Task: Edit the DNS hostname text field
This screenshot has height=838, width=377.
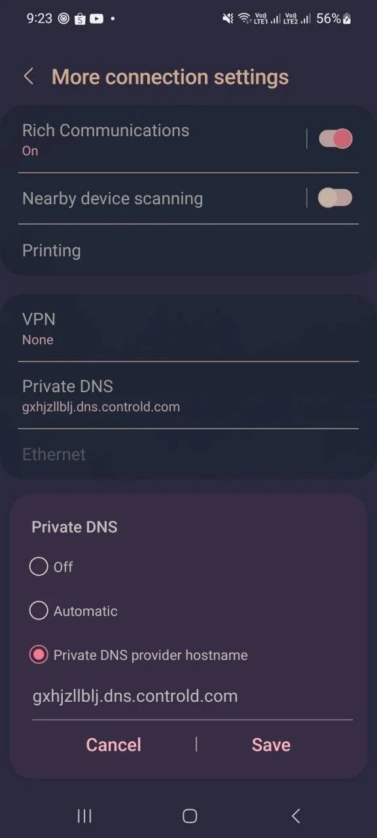Action: point(192,697)
